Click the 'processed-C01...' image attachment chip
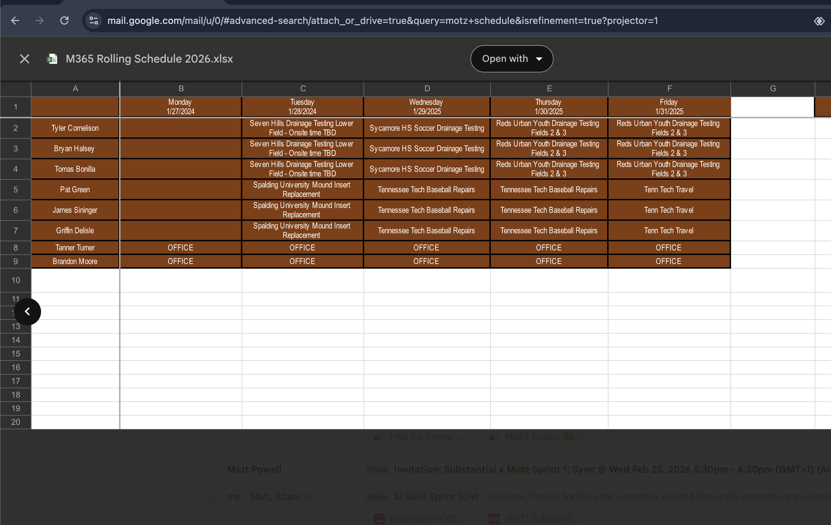The image size is (831, 525). click(419, 519)
